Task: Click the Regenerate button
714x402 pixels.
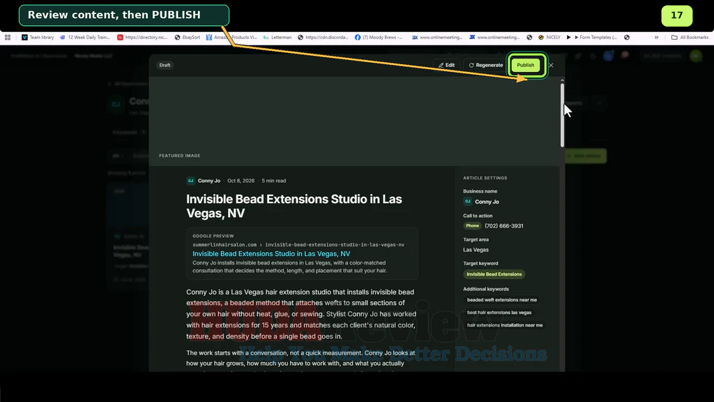Action: click(486, 65)
